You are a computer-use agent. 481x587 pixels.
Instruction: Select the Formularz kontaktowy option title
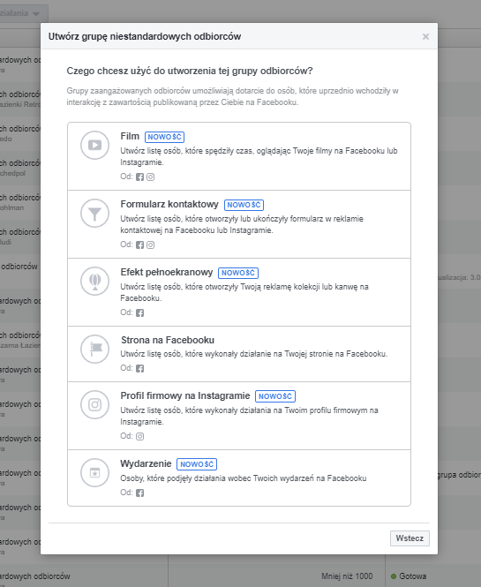click(x=169, y=205)
